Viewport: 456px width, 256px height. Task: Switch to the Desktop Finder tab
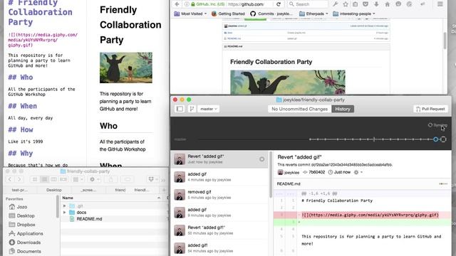pyautogui.click(x=54, y=190)
